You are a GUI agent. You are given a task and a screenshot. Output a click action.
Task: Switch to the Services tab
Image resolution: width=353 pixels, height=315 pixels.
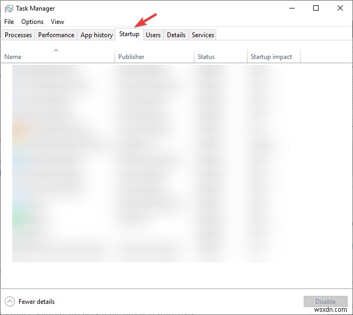(x=203, y=35)
